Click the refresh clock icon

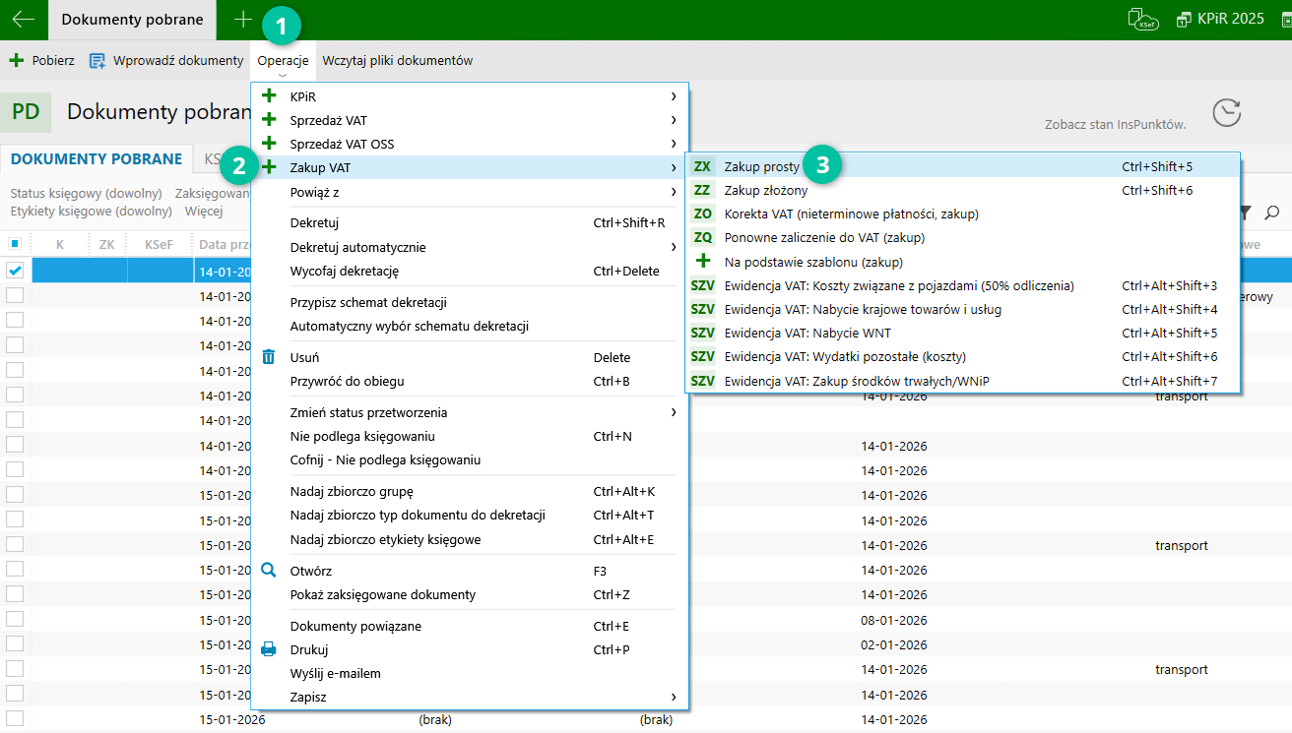(x=1226, y=113)
